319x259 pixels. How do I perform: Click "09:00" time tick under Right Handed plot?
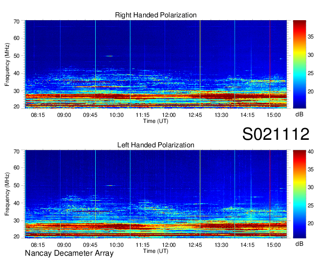tap(64, 115)
